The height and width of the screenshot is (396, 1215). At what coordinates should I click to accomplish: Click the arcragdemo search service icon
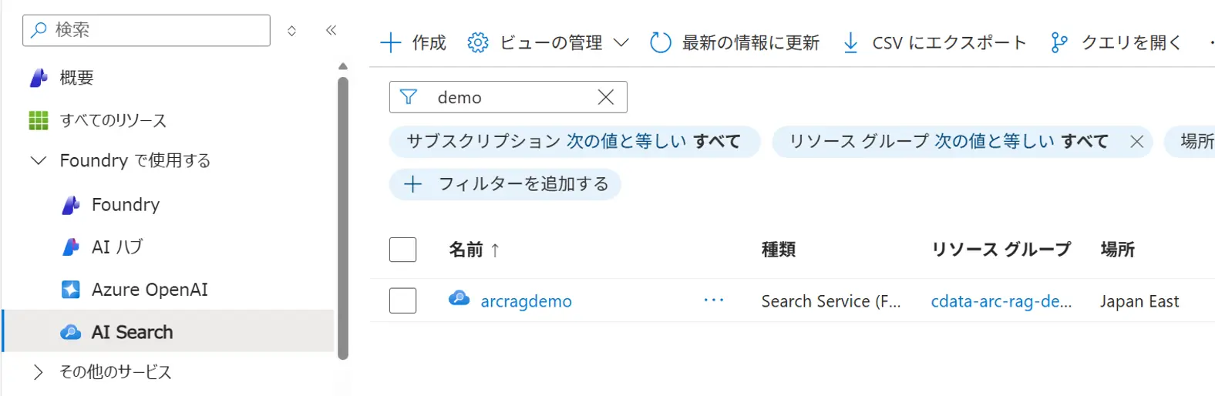tap(459, 298)
